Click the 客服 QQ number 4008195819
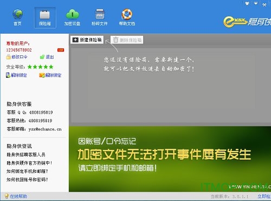This screenshot has width=271, height=201. [x=41, y=112]
